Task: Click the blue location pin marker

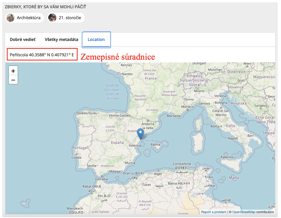Action: point(140,134)
